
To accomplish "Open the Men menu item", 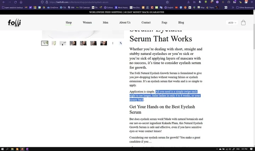I will (x=106, y=23).
